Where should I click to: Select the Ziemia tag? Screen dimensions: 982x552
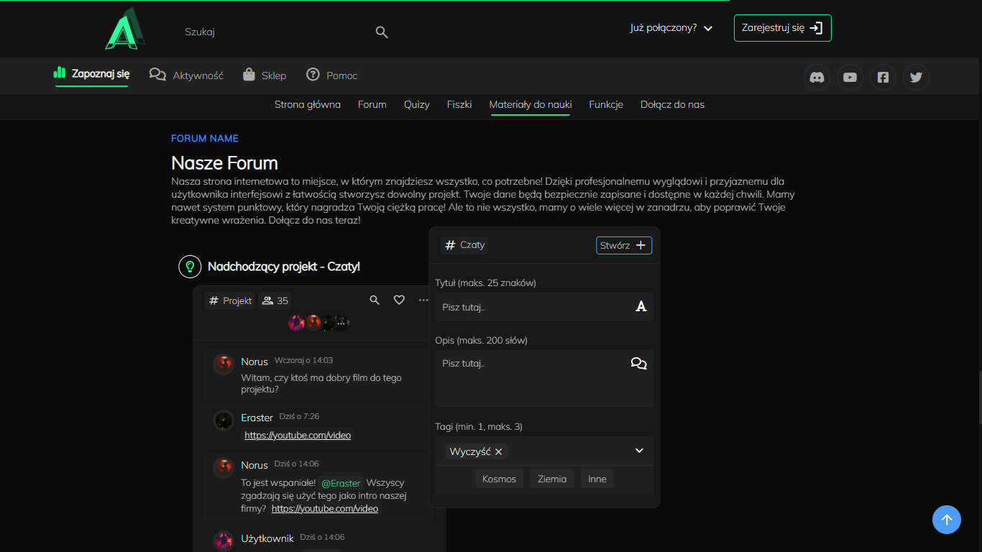point(552,479)
